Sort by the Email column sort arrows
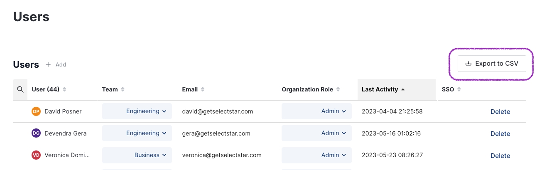Image resolution: width=537 pixels, height=170 pixels. [202, 89]
